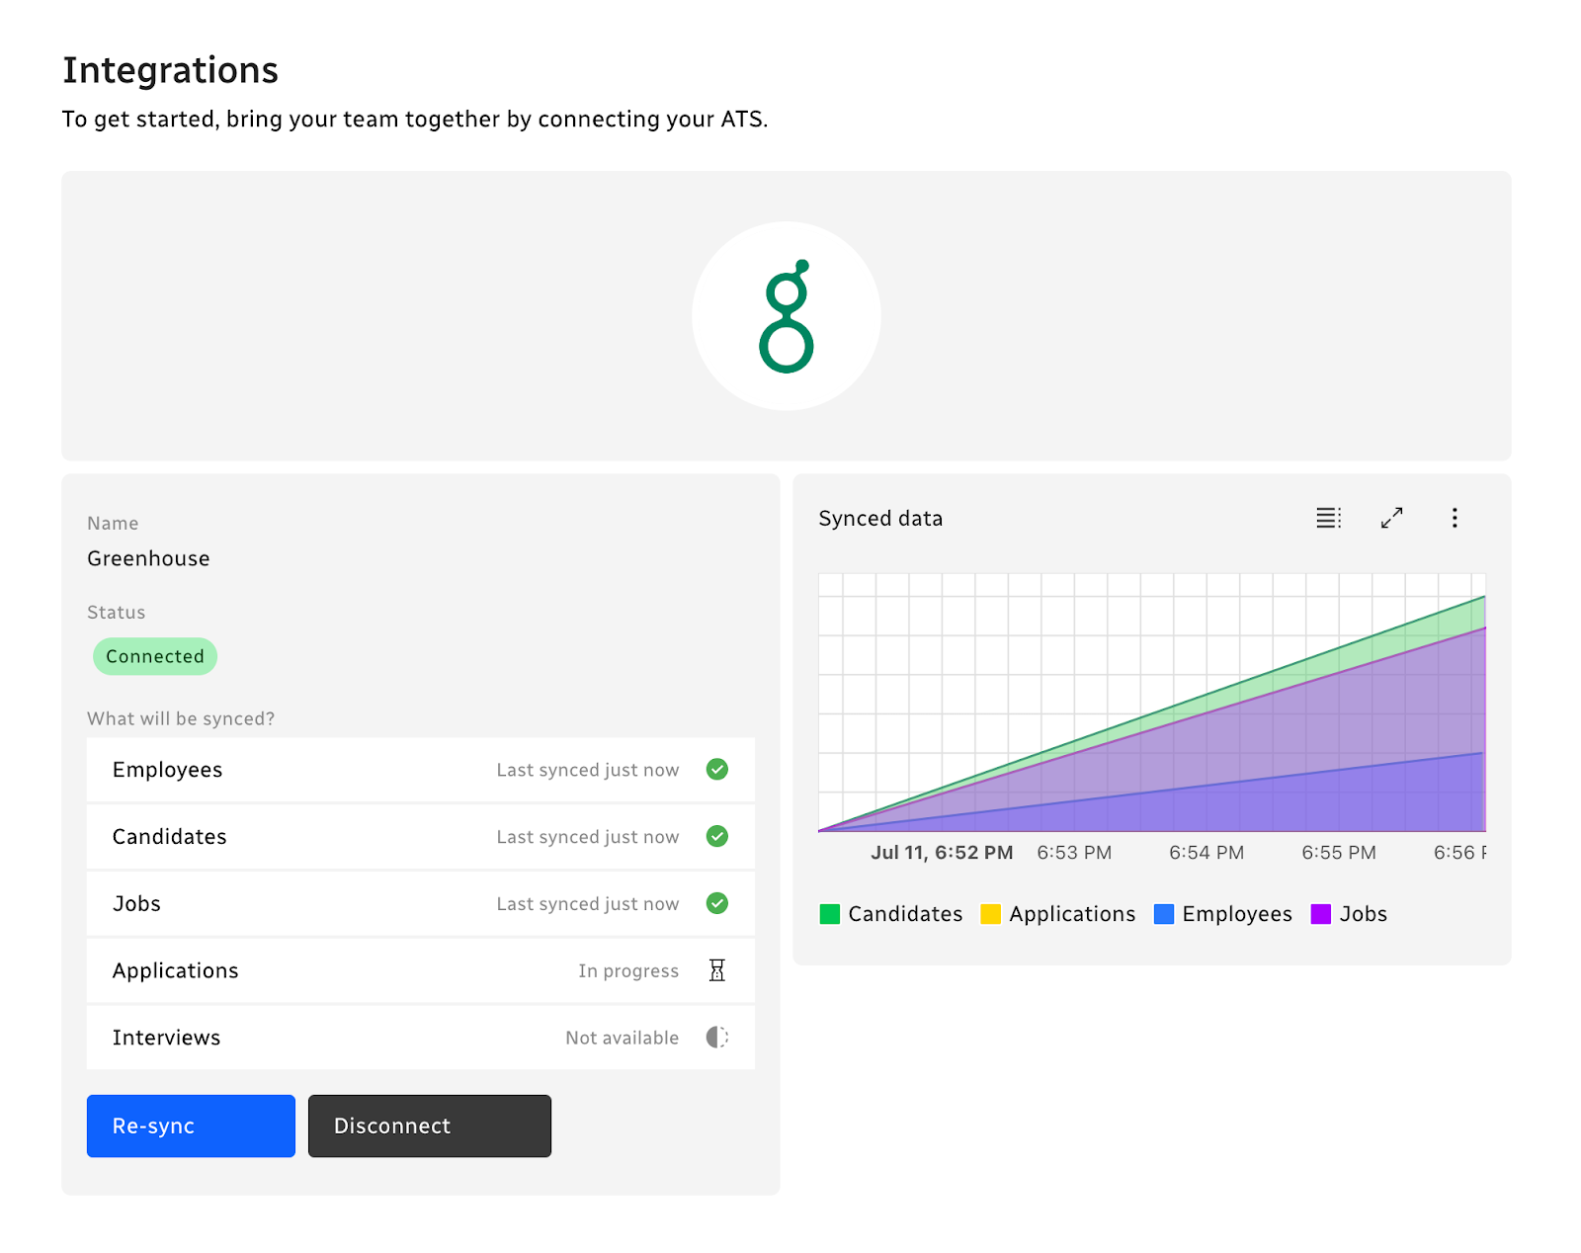Expand the Synced data chart fullscreen
1581x1253 pixels.
(1391, 518)
